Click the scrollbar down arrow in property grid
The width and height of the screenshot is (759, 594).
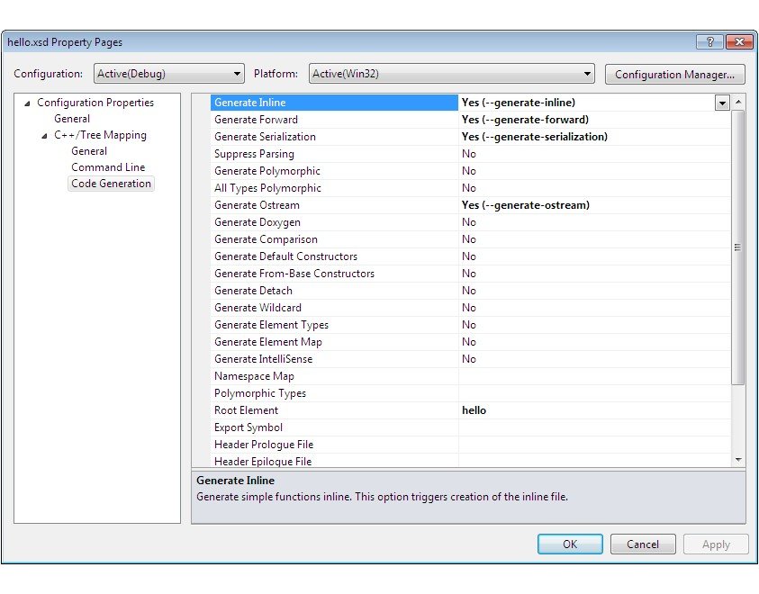pyautogui.click(x=738, y=460)
